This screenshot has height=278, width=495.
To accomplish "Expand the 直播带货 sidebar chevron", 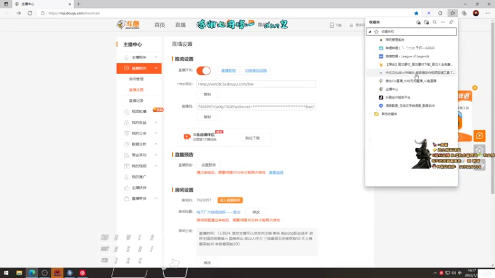I will tap(156, 198).
